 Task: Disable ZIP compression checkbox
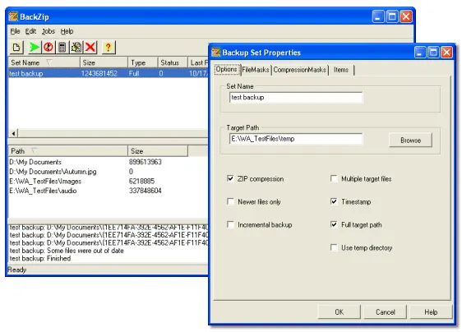[x=230, y=178]
